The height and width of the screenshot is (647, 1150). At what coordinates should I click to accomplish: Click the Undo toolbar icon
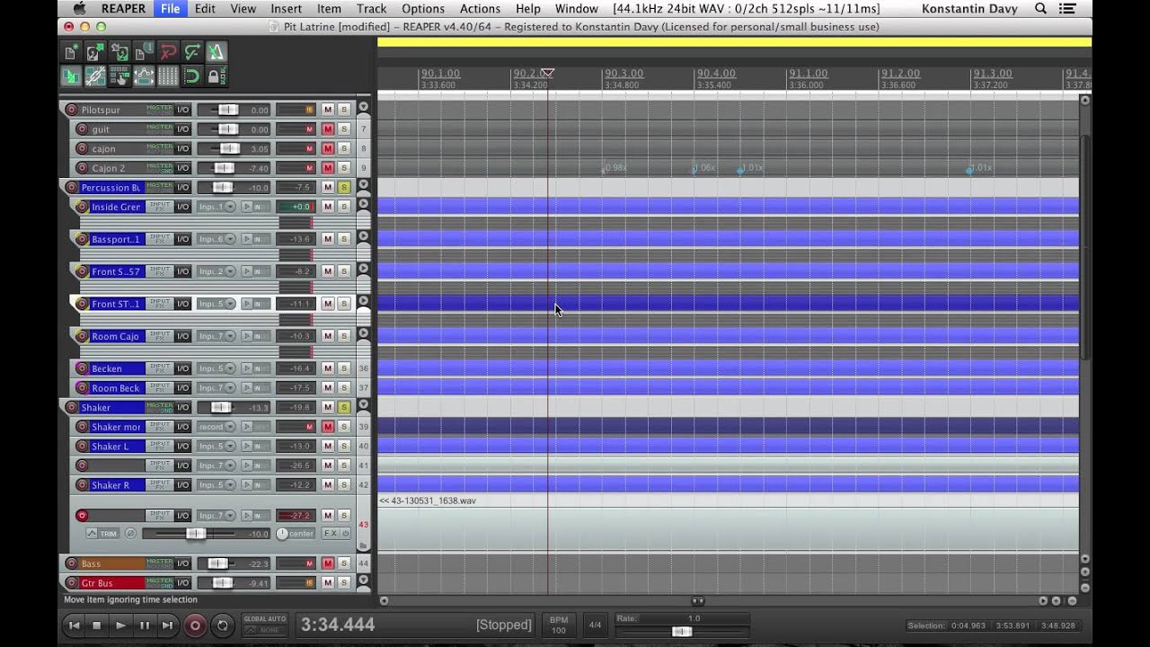168,52
